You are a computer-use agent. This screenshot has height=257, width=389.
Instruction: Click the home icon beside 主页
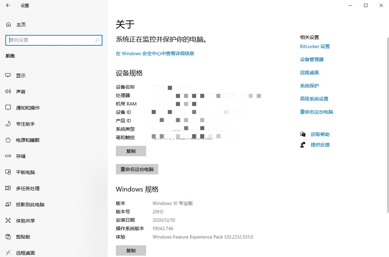point(8,25)
